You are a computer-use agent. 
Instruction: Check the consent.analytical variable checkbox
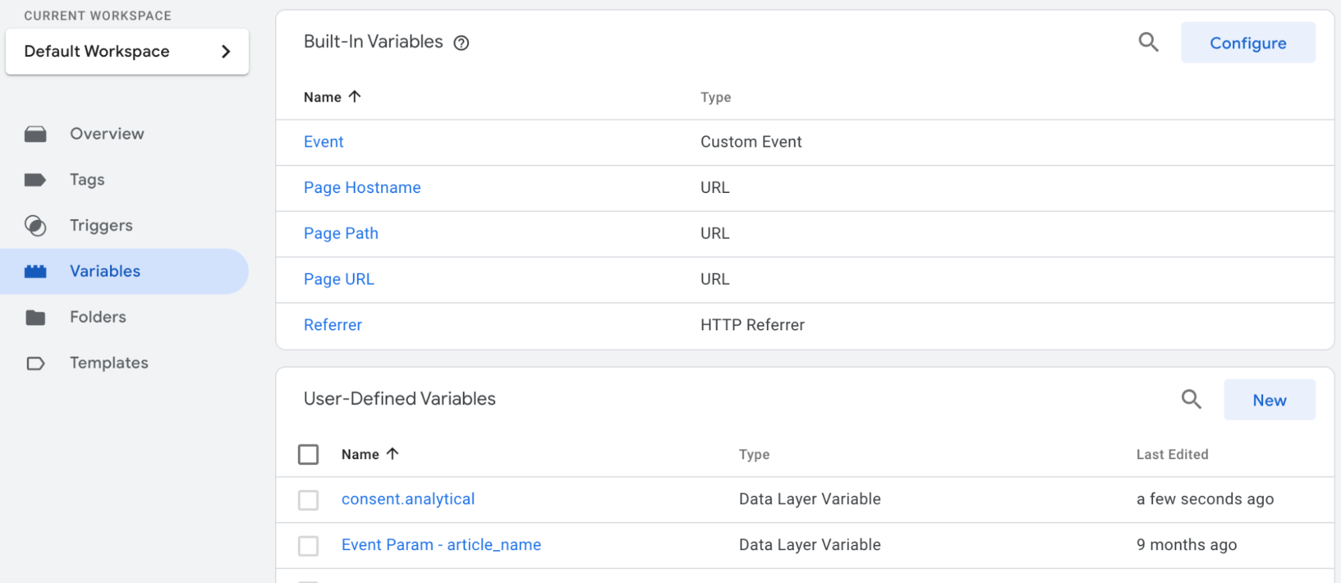click(309, 500)
